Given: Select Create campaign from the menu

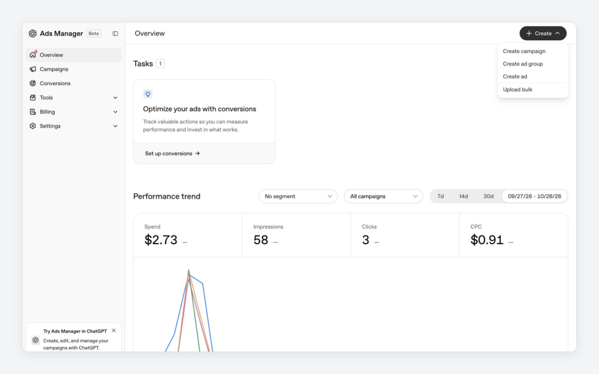Looking at the screenshot, I should coord(524,51).
